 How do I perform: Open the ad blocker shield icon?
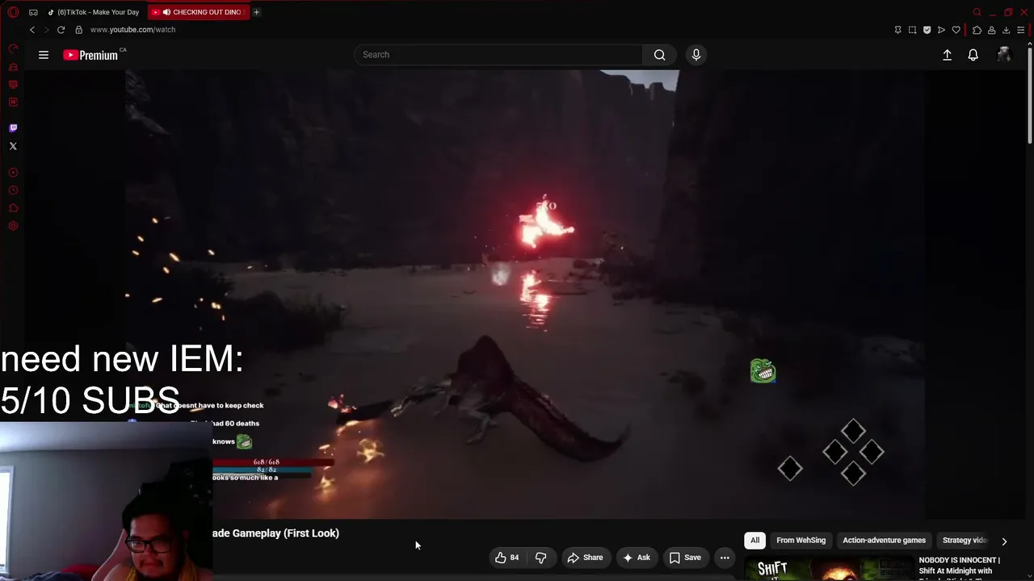coord(927,30)
